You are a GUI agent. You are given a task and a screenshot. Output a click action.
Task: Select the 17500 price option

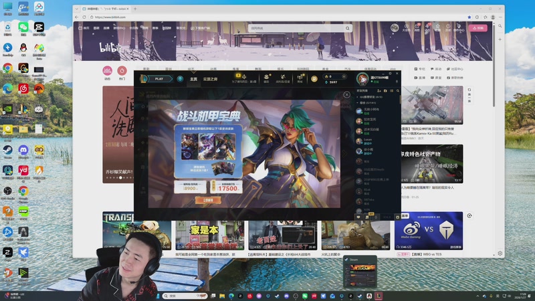tap(226, 187)
